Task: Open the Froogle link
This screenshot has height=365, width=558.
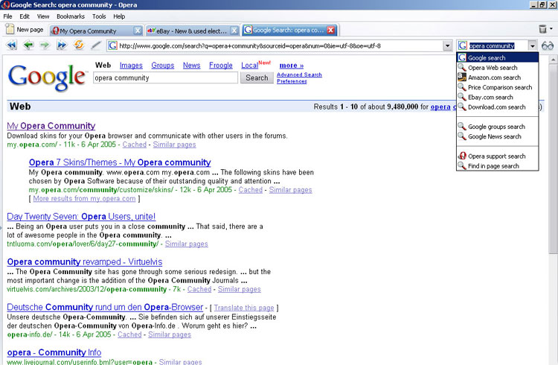Action: (221, 66)
